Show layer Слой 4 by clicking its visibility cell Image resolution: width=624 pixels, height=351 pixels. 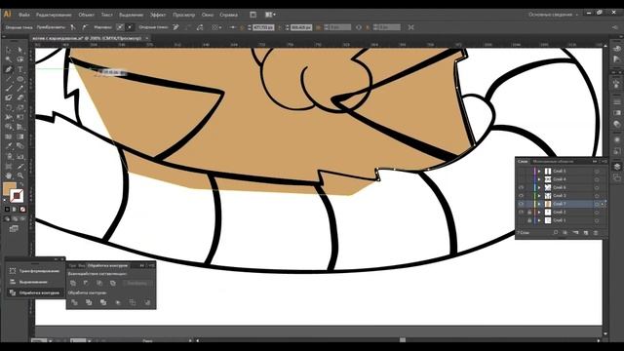tap(522, 179)
